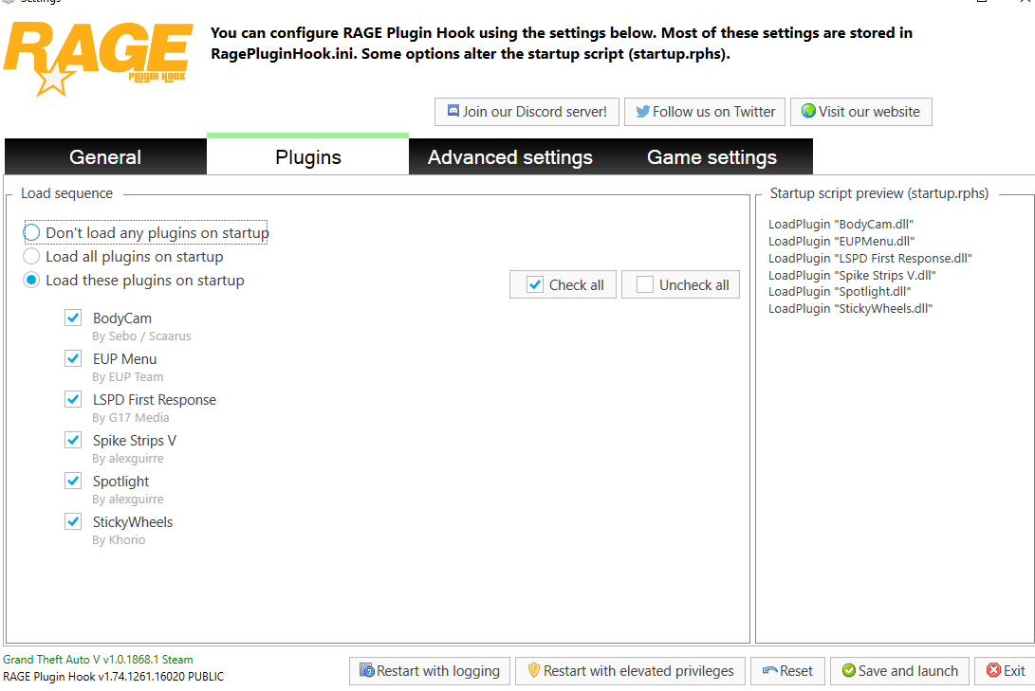Click the green checkmark icon on Save

pyautogui.click(x=849, y=670)
